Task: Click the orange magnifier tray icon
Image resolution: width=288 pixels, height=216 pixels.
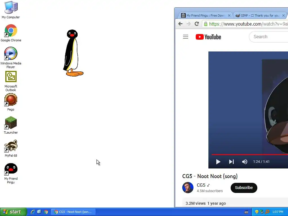Action: (x=267, y=212)
